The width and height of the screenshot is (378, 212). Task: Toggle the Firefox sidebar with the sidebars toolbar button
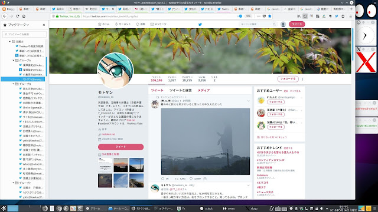click(x=305, y=16)
